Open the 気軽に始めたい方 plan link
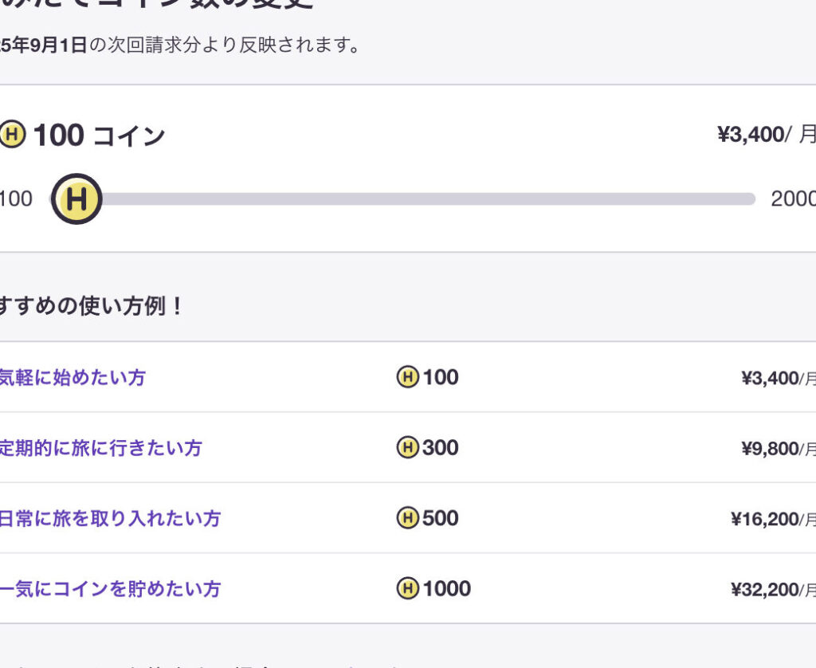The height and width of the screenshot is (668, 816). tap(72, 377)
